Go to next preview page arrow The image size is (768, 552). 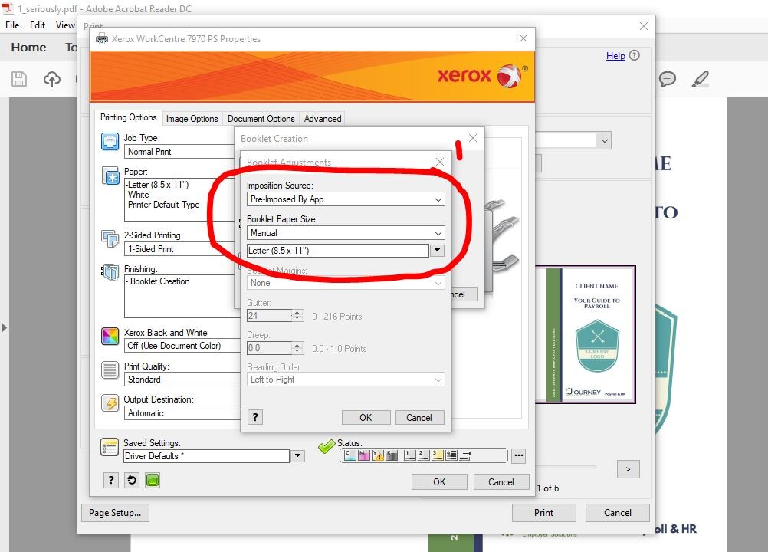point(628,469)
